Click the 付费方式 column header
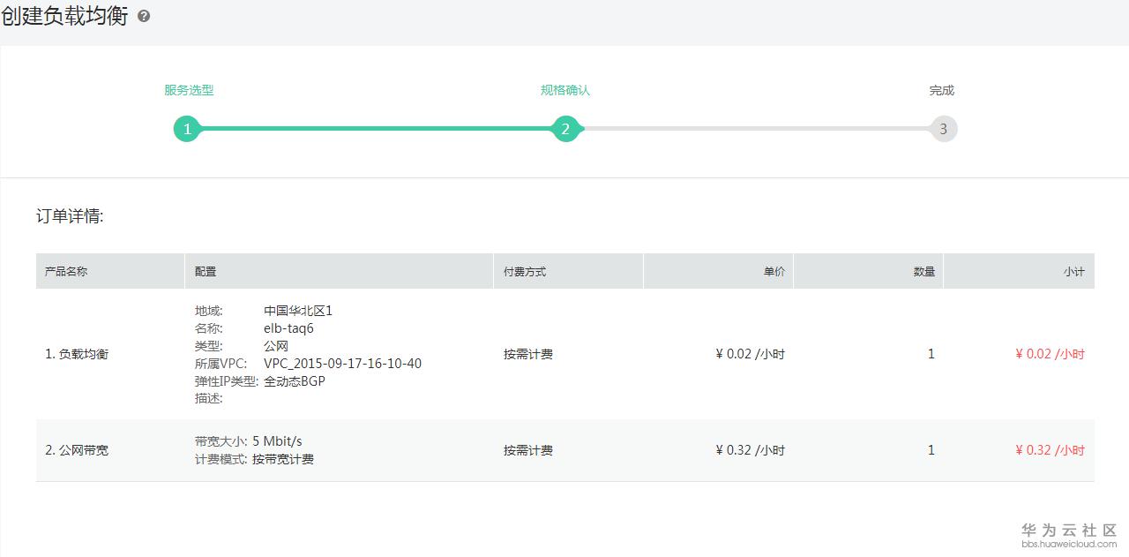This screenshot has width=1129, height=557. pyautogui.click(x=525, y=271)
